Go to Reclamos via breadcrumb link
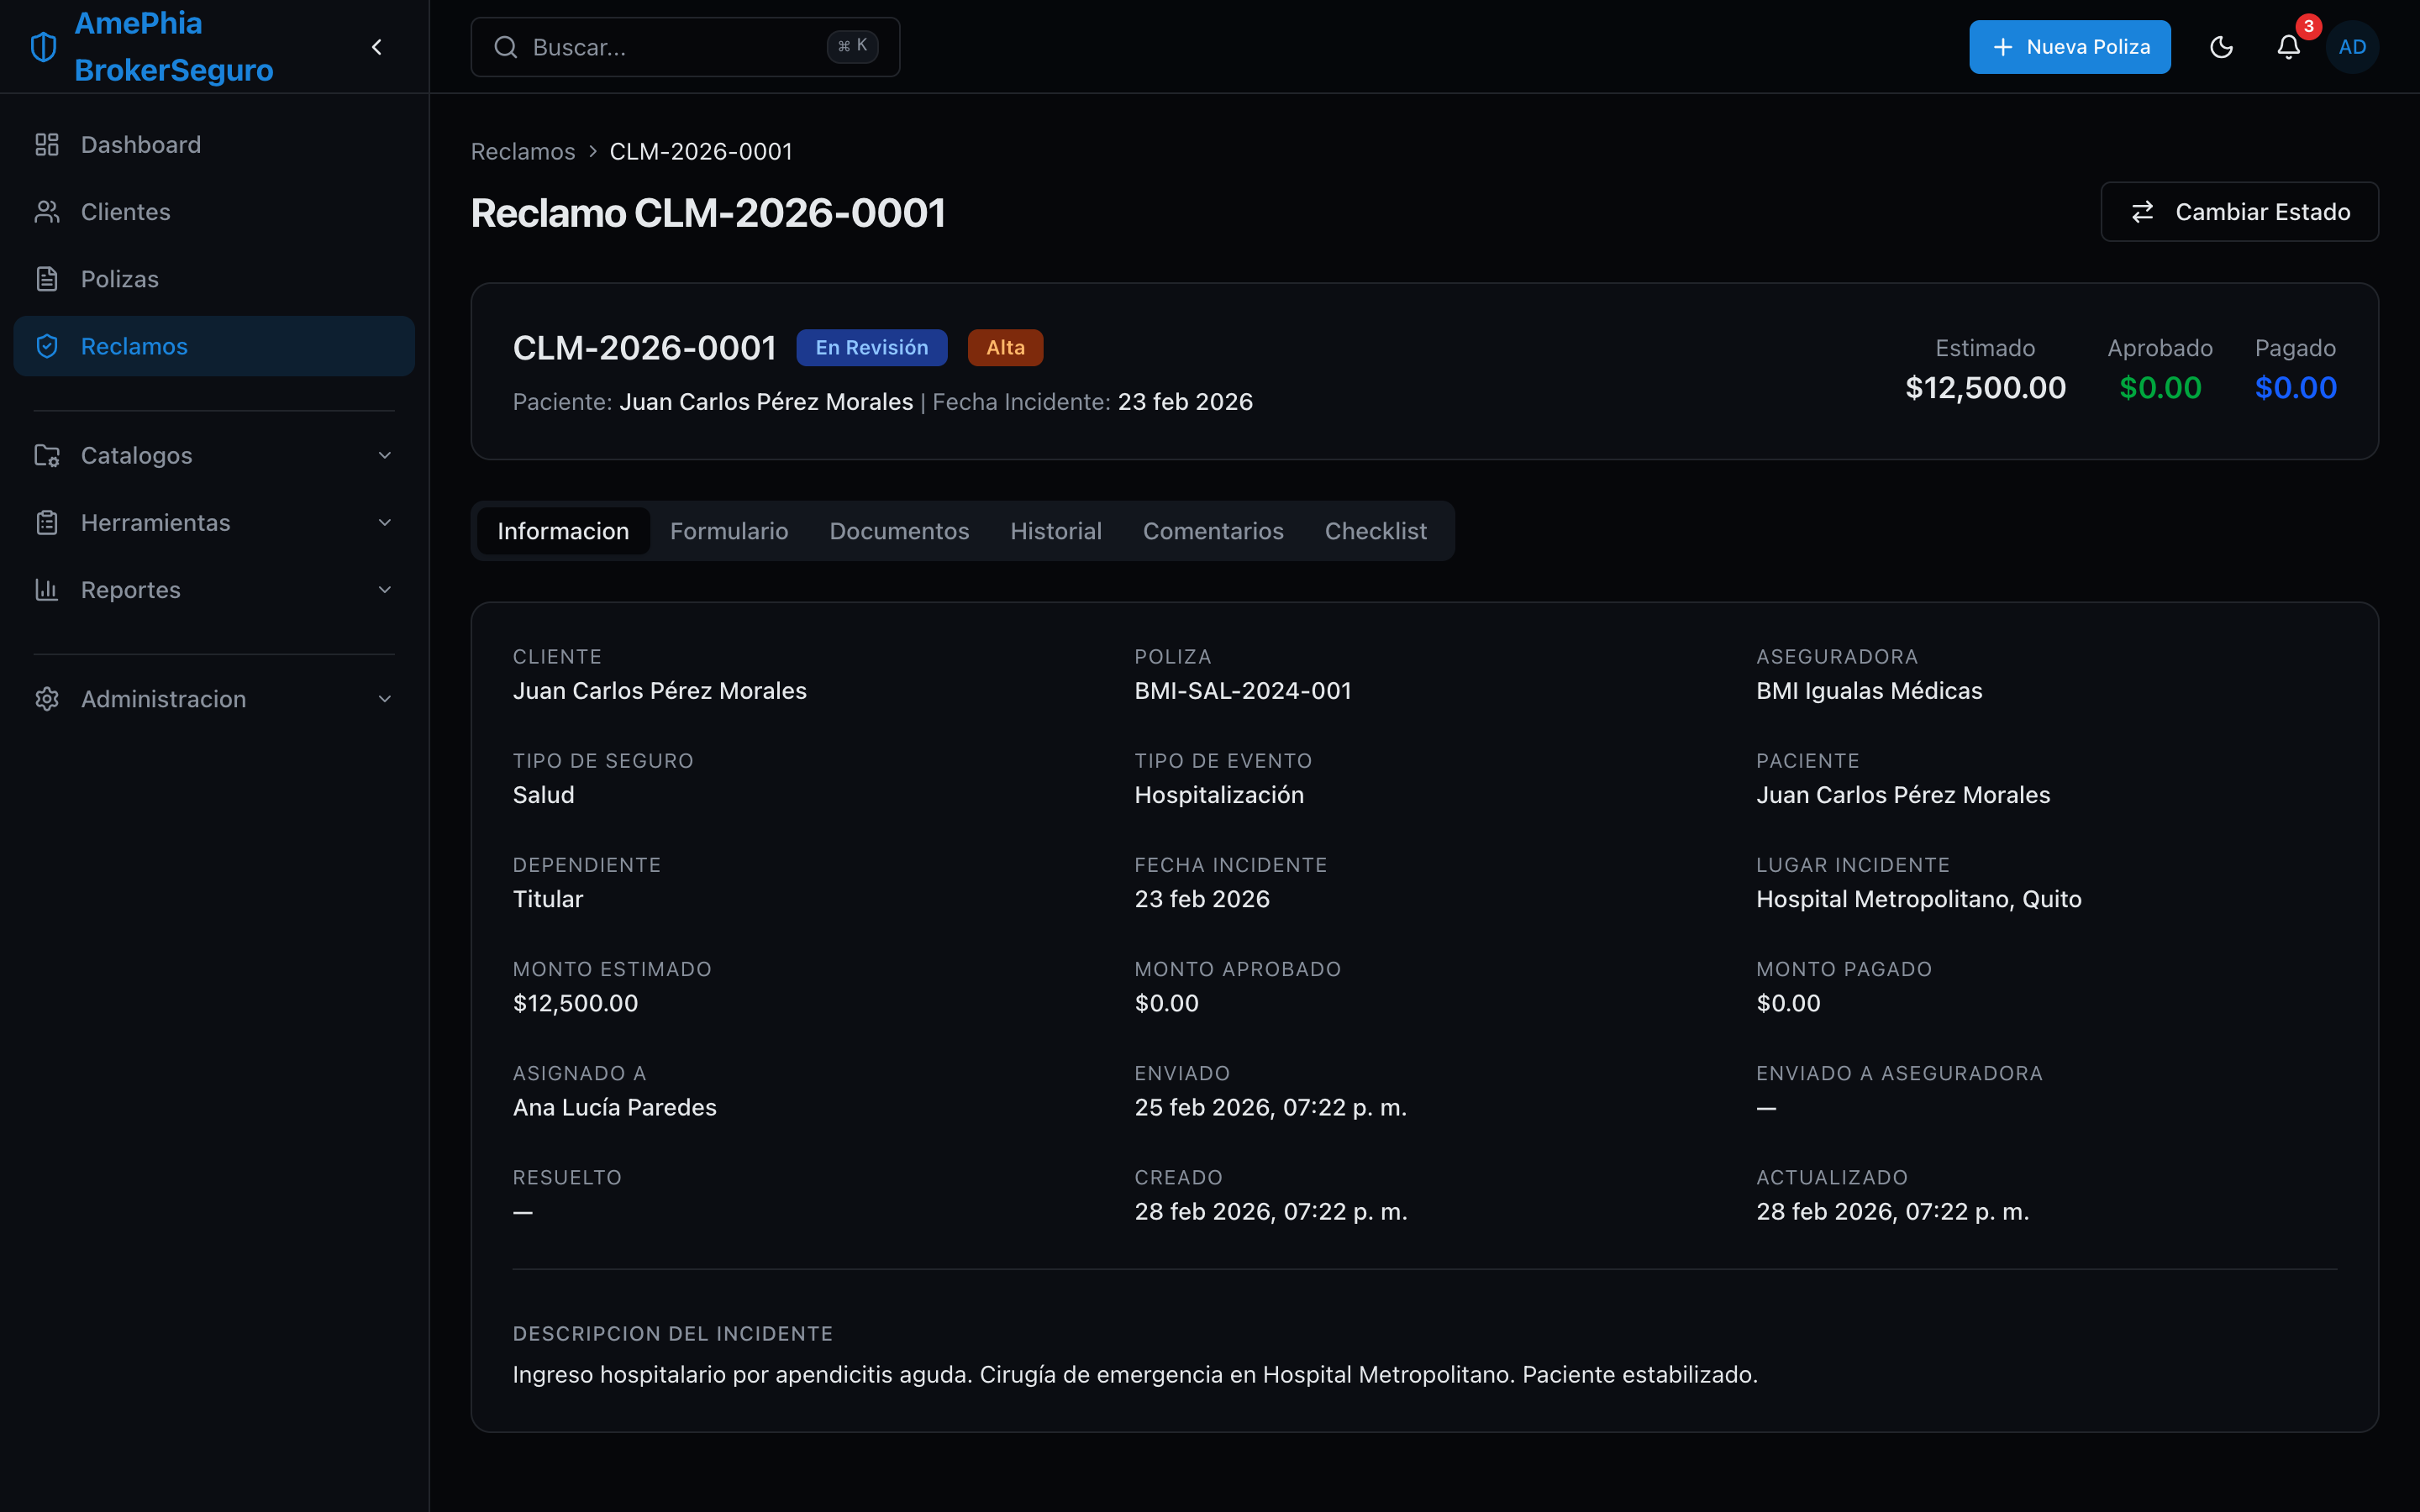 [x=523, y=151]
